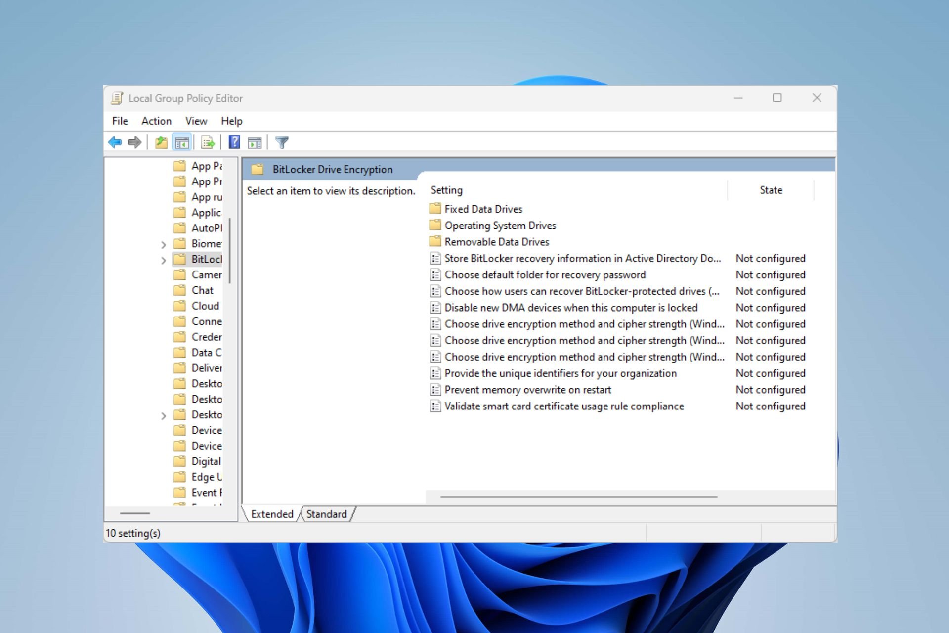Select the Camer tree item
This screenshot has width=949, height=633.
pos(207,274)
